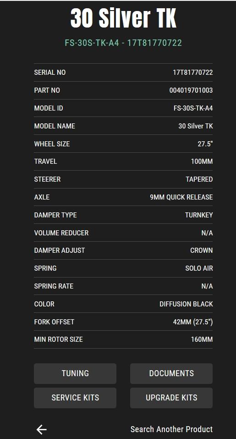Click Search Another Product link

point(171,429)
